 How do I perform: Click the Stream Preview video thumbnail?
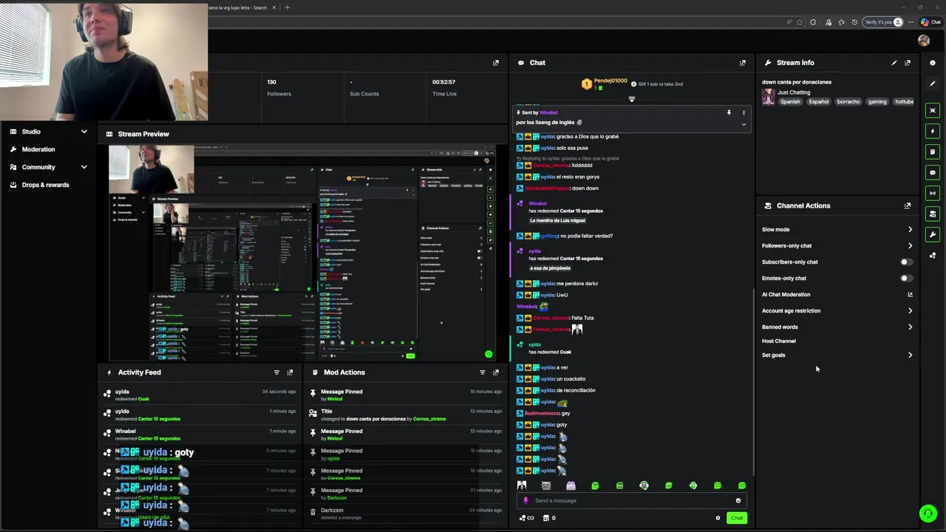point(302,253)
